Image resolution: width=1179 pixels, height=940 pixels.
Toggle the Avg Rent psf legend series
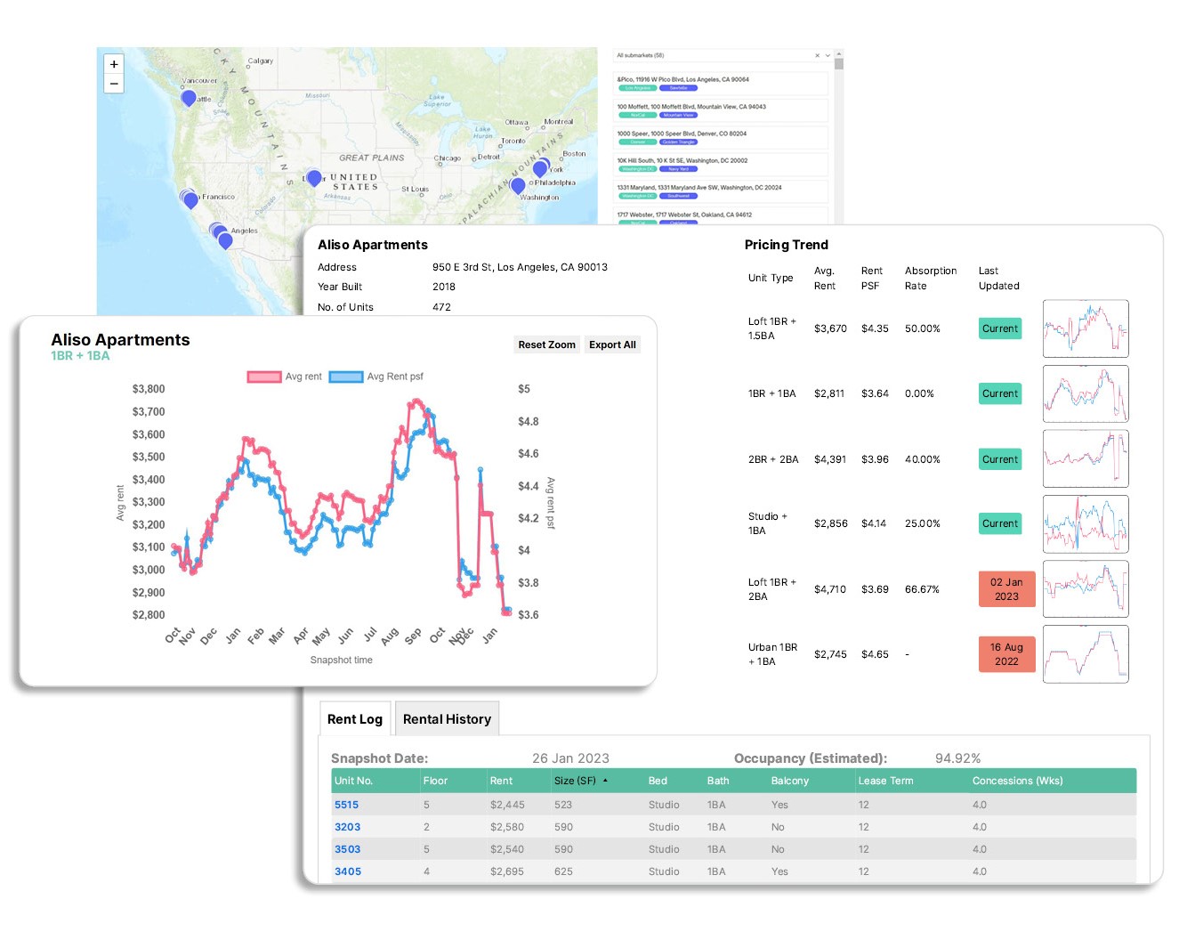click(397, 377)
